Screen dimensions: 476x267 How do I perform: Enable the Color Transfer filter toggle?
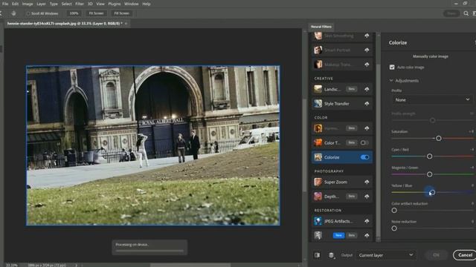[x=364, y=142]
